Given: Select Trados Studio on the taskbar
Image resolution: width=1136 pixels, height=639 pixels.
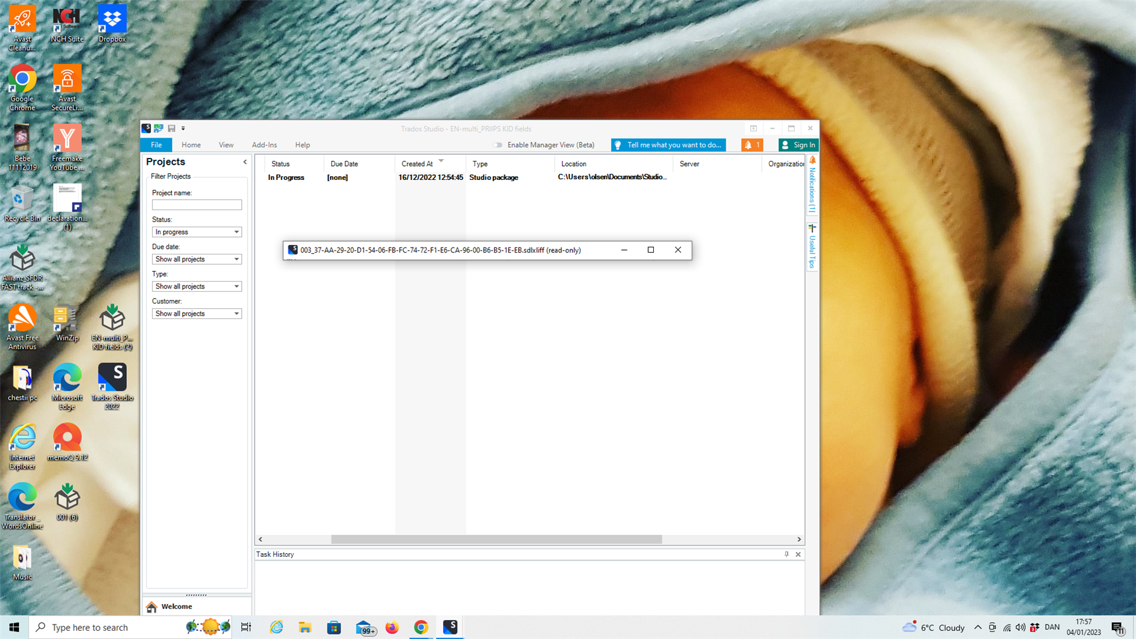Looking at the screenshot, I should 451,627.
